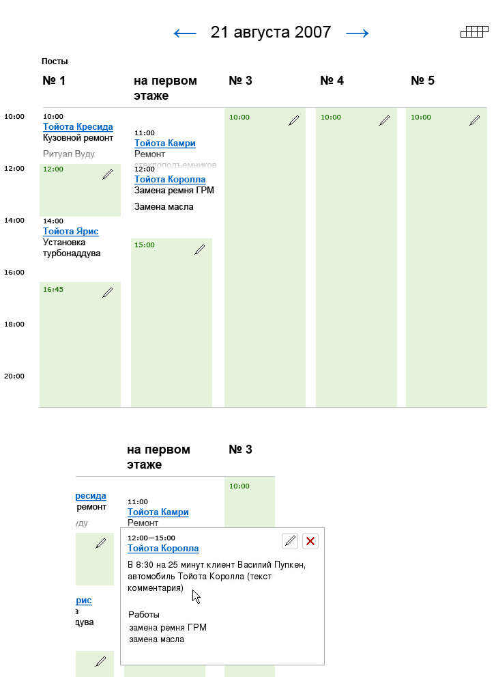Go to previous day with left arrow
This screenshot has width=496, height=677.
[x=185, y=33]
